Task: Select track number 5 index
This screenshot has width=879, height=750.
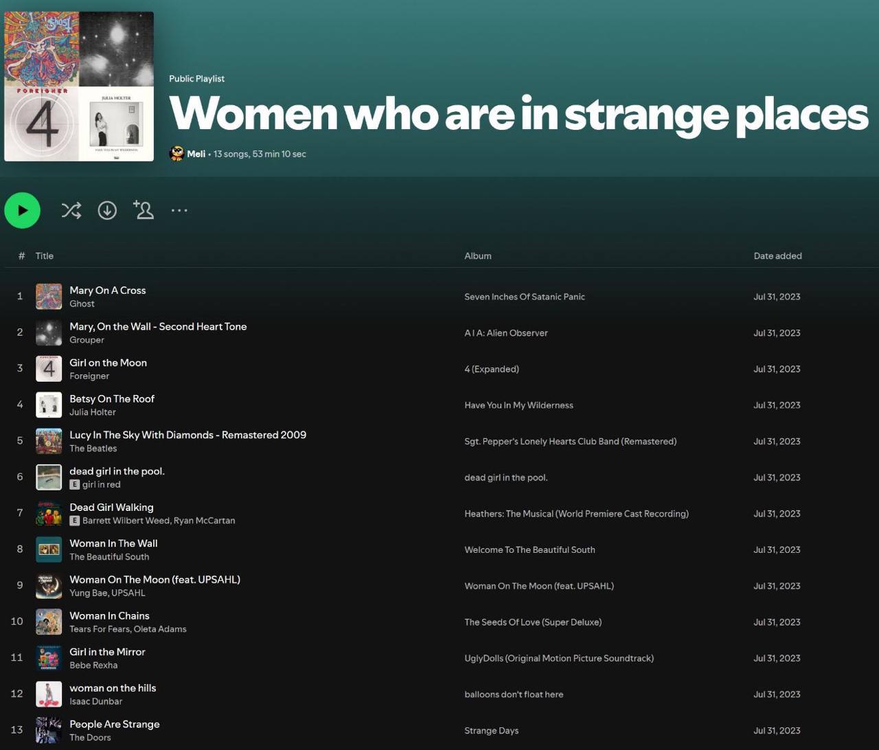Action: pos(20,440)
